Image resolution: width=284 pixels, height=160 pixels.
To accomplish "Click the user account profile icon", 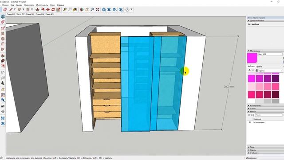I will [127, 9].
